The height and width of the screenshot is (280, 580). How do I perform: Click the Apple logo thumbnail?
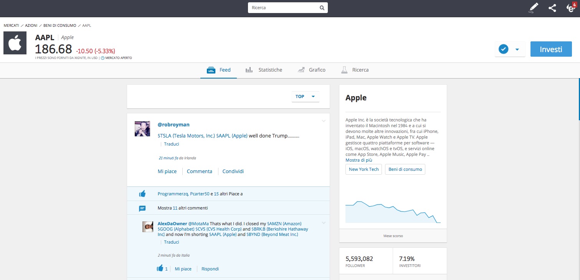[15, 43]
